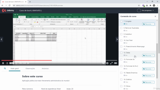Add a note with the note icon
This screenshot has width=160, height=90.
point(28,63)
